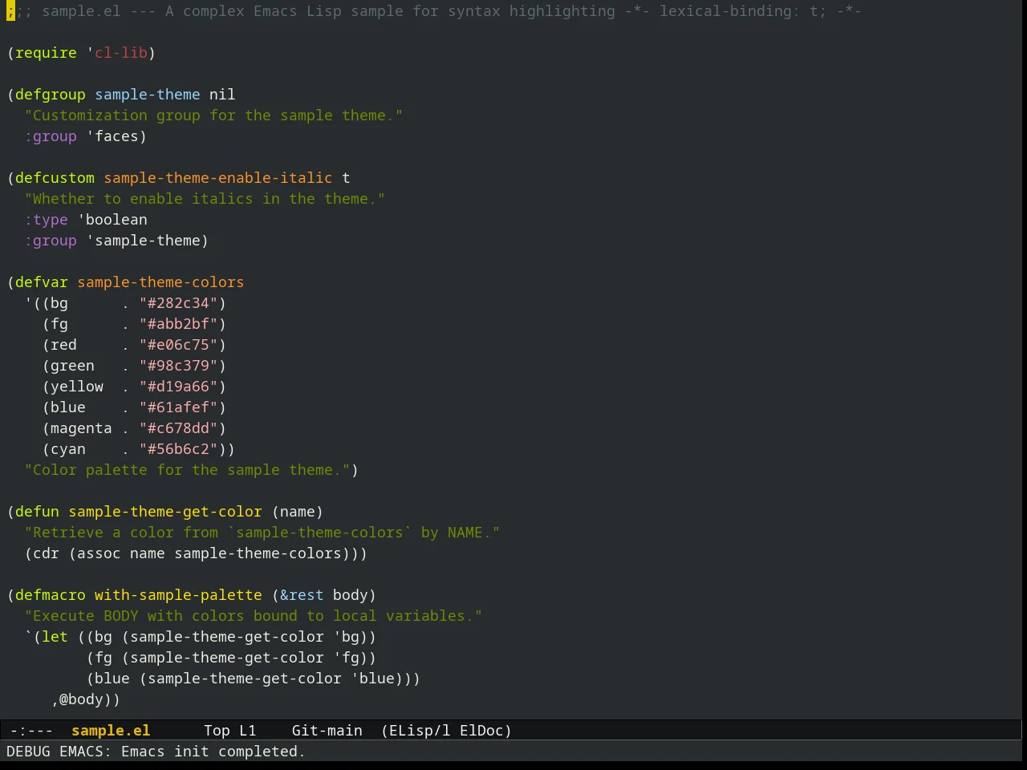The width and height of the screenshot is (1027, 770).
Task: Click the color string "#d19a66"
Action: tap(178, 387)
